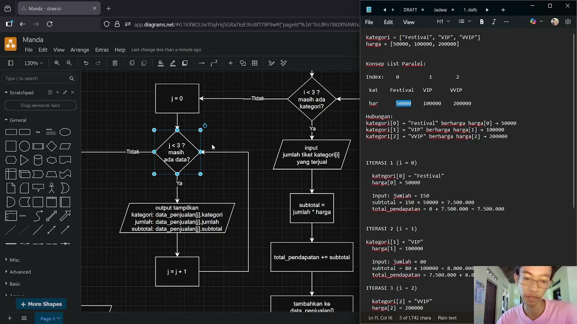Screen dimensions: 577x324
Task: Click the Zoom In magnifier icon
Action: pos(57,63)
